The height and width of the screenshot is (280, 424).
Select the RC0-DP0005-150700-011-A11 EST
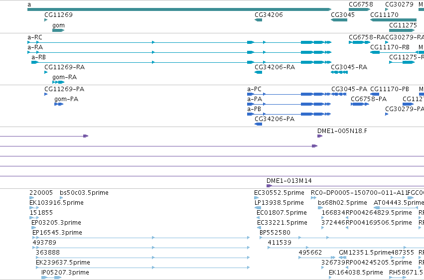[x=313, y=198]
